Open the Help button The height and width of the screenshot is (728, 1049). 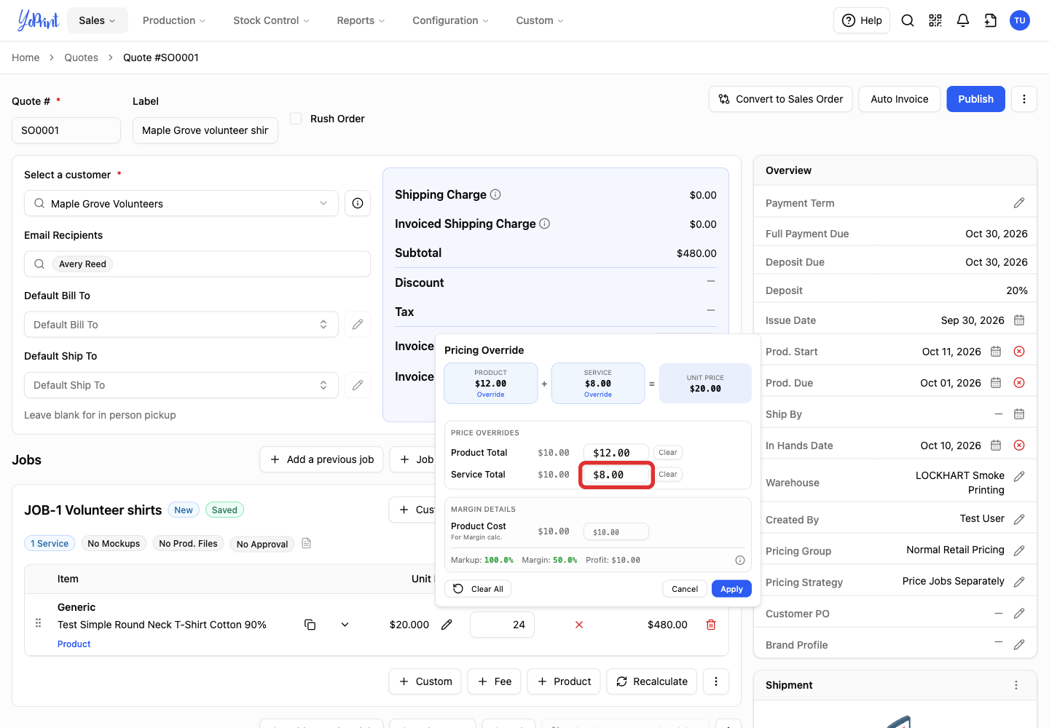pyautogui.click(x=862, y=20)
